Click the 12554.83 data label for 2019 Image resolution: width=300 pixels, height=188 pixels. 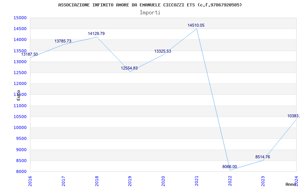tap(129, 68)
